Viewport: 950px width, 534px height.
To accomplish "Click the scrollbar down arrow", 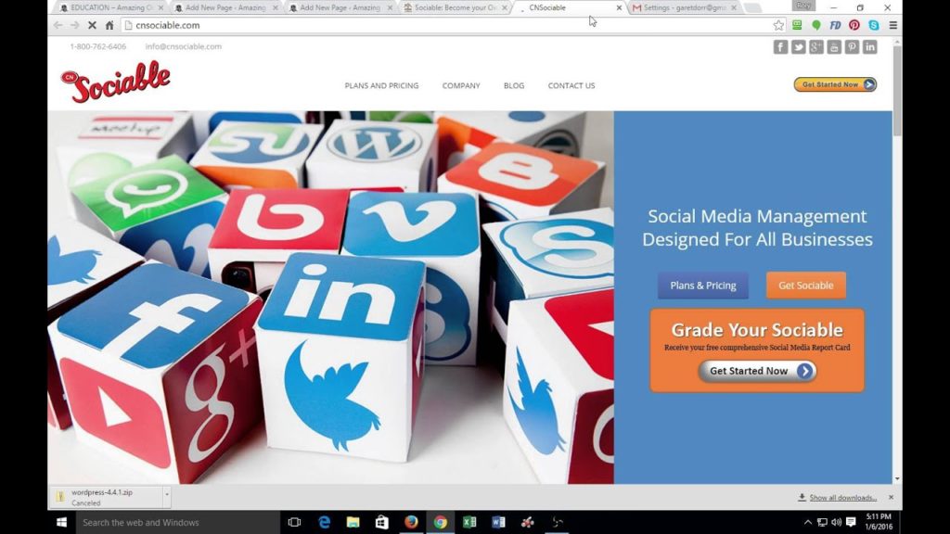I will 897,478.
